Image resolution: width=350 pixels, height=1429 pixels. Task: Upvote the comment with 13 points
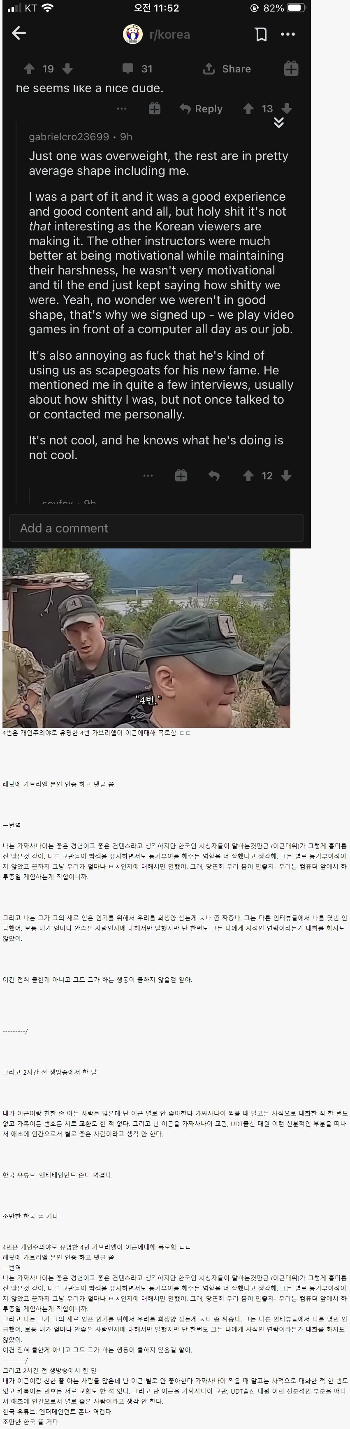coord(248,109)
